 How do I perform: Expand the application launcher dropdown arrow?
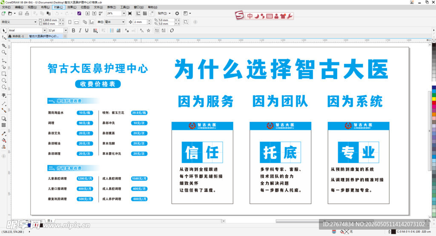[x=190, y=13]
